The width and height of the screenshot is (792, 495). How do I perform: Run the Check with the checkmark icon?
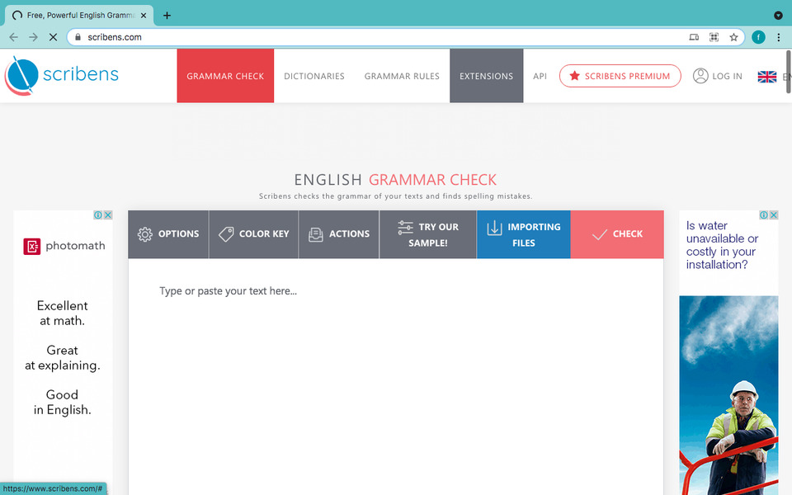[599, 233]
